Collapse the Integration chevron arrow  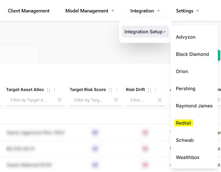(158, 11)
